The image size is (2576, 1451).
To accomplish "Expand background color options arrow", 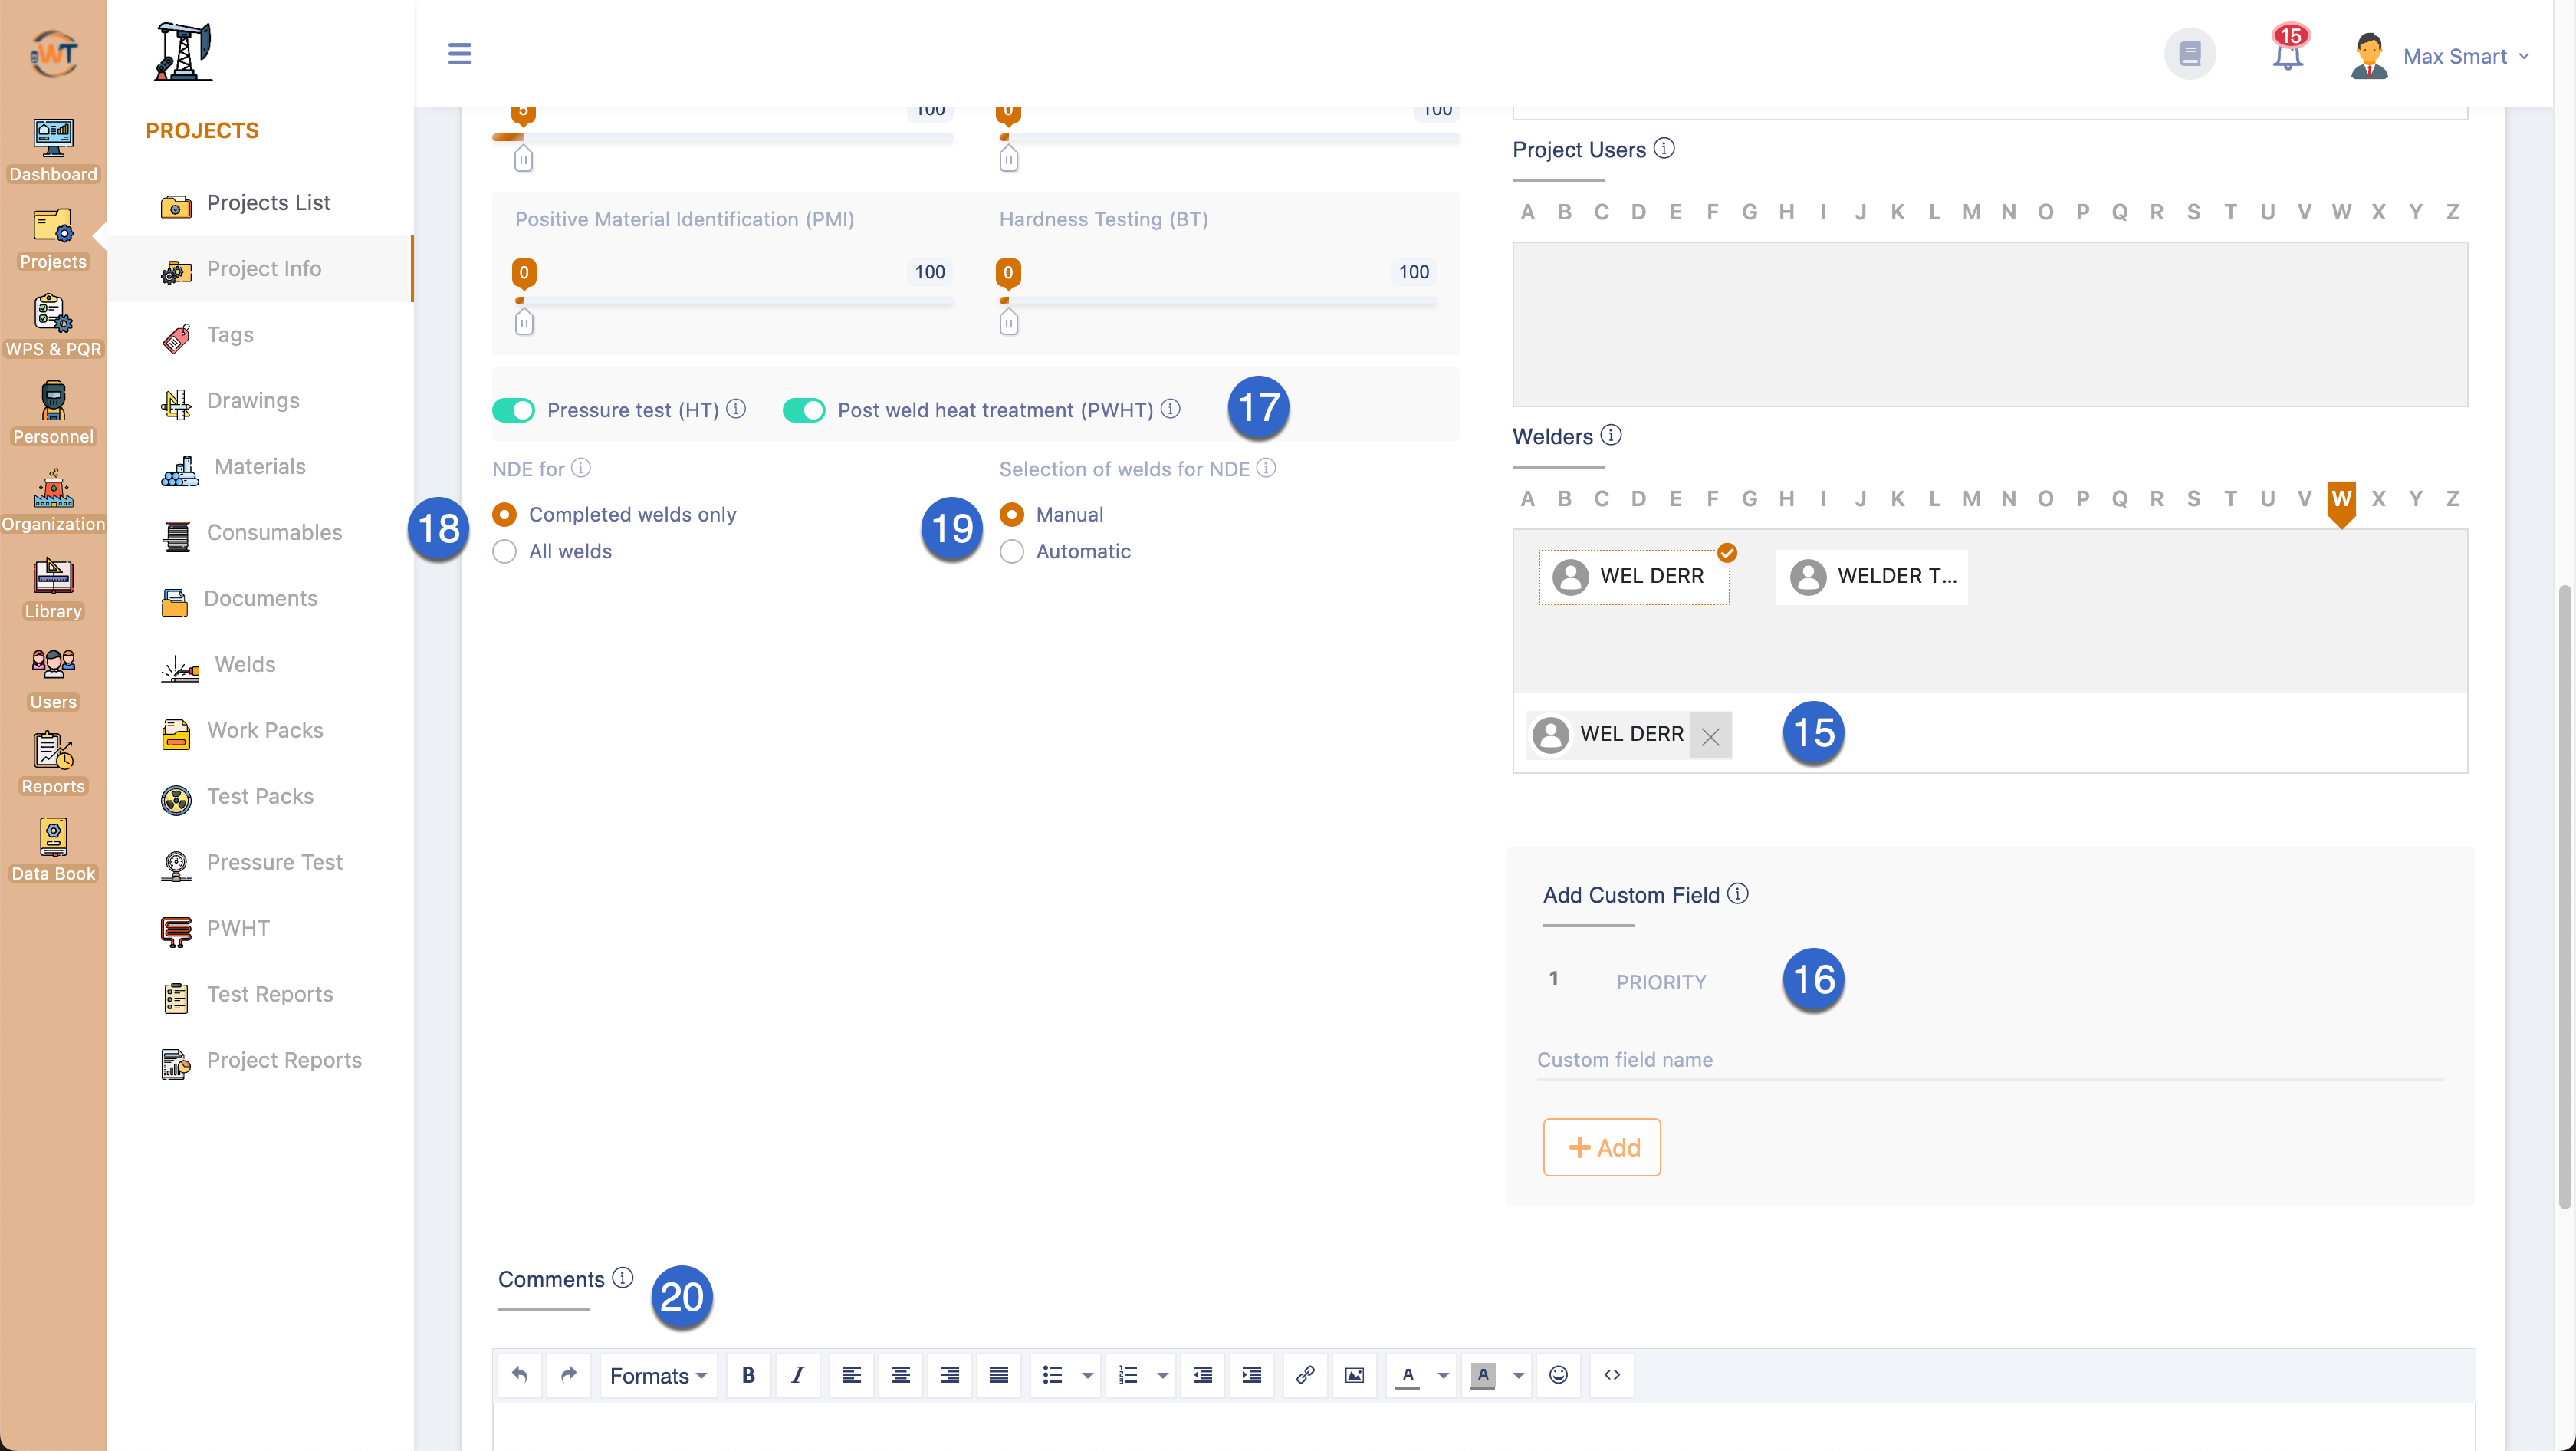I will [1517, 1375].
